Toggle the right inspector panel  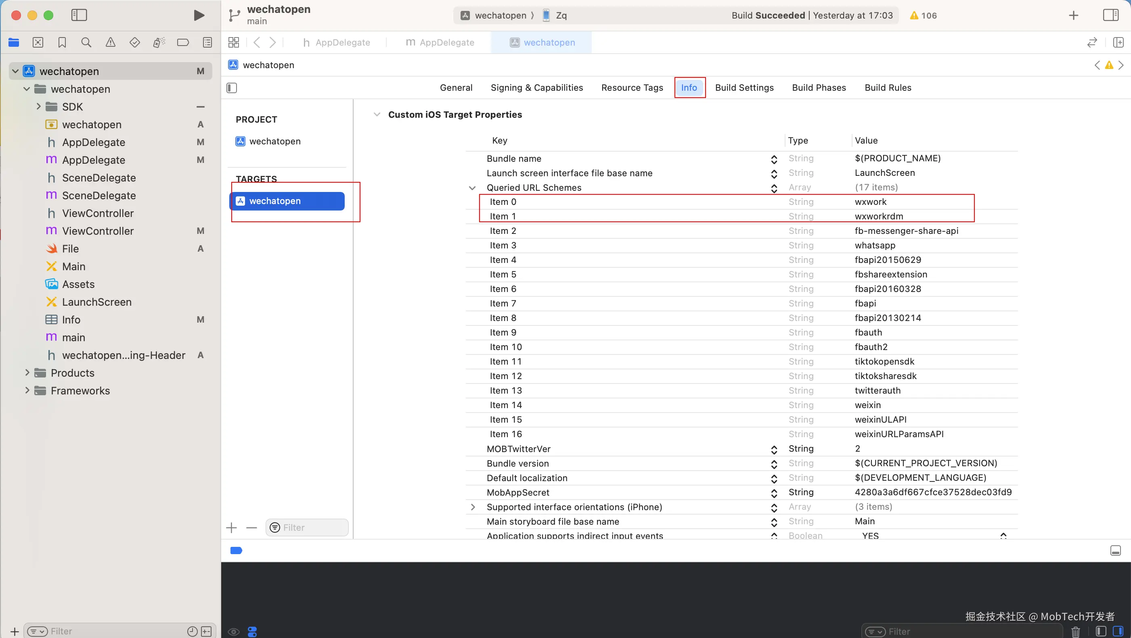tap(1110, 15)
